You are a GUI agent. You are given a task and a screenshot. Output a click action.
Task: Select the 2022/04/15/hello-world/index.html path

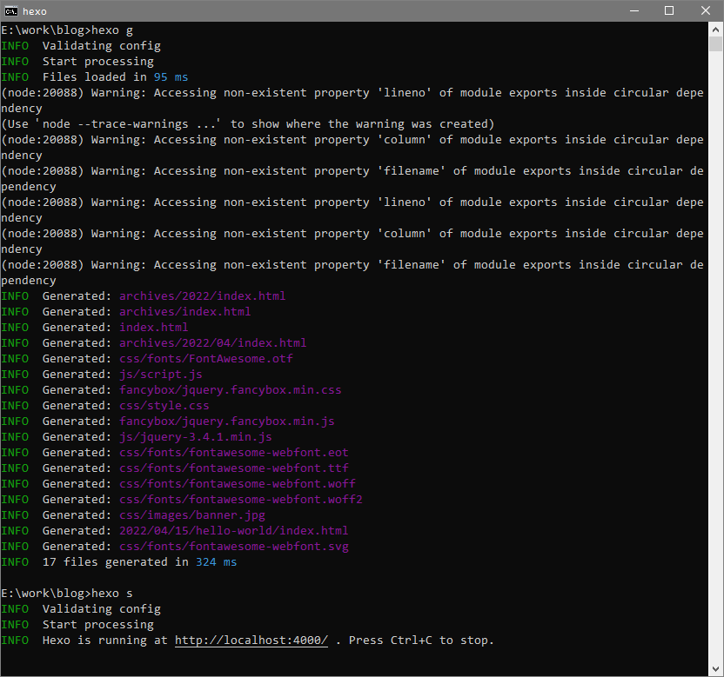233,531
